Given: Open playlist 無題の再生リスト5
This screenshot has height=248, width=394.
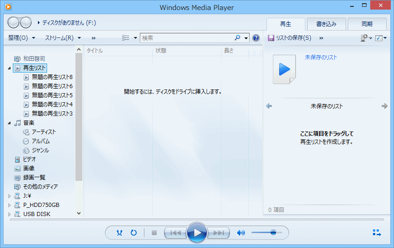Looking at the screenshot, I should [48, 95].
